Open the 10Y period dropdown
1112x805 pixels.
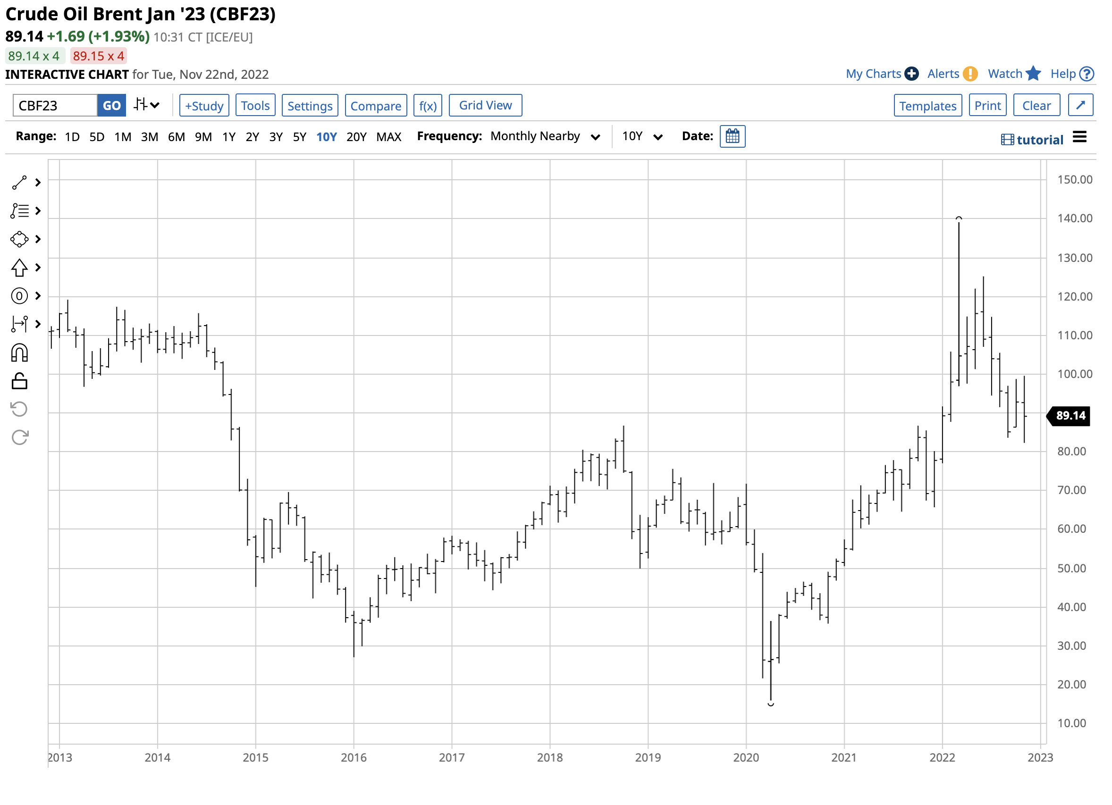point(642,136)
